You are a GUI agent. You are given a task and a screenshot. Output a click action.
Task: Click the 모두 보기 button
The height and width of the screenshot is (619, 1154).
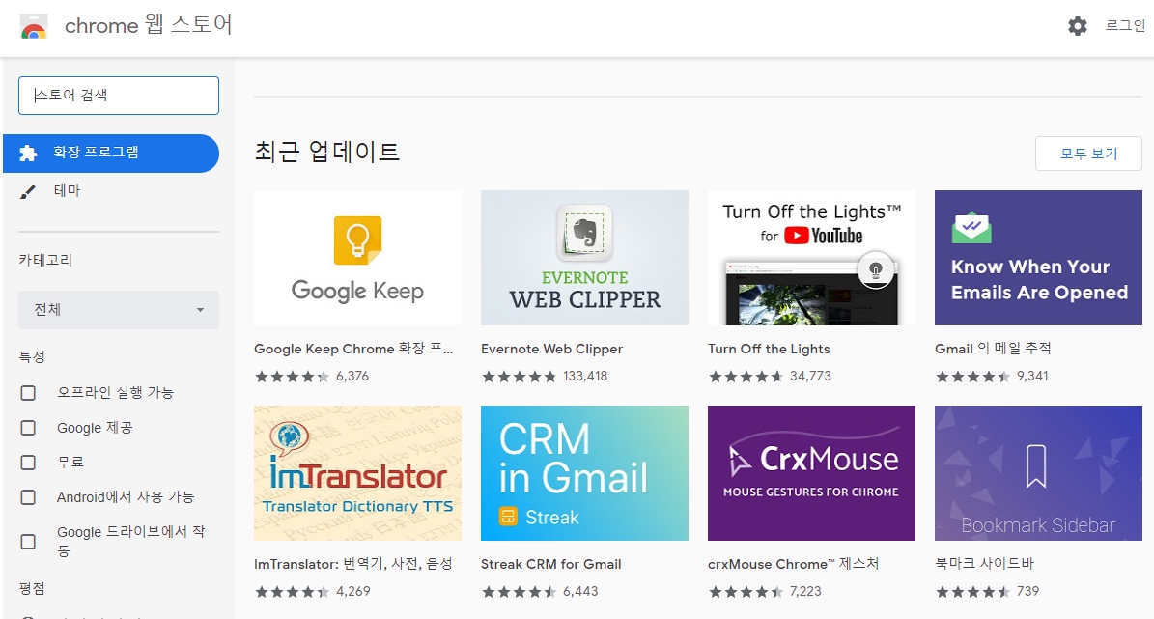point(1088,154)
